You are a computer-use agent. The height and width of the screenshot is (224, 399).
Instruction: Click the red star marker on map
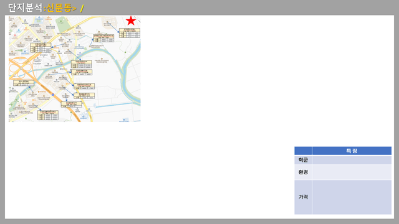tap(131, 21)
